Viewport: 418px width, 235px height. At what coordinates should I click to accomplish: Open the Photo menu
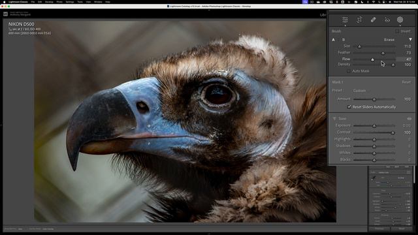coord(59,2)
